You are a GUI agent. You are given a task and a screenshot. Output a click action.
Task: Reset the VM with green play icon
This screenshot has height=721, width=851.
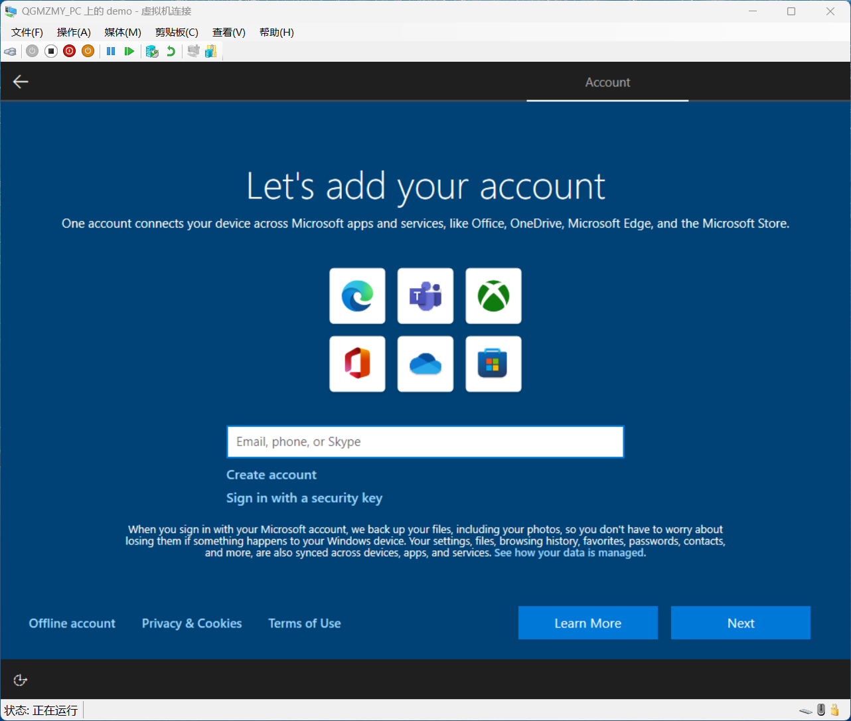point(129,51)
